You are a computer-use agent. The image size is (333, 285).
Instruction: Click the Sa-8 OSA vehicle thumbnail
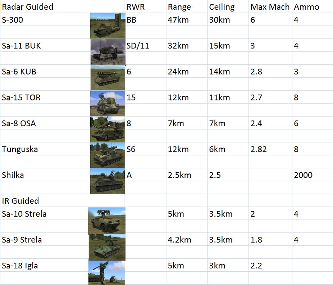point(108,129)
